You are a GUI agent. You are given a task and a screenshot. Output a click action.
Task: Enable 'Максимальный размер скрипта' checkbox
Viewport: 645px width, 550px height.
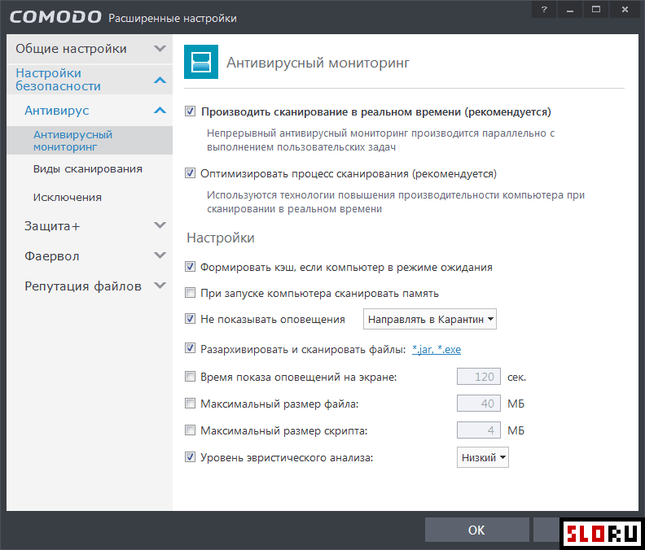click(190, 430)
